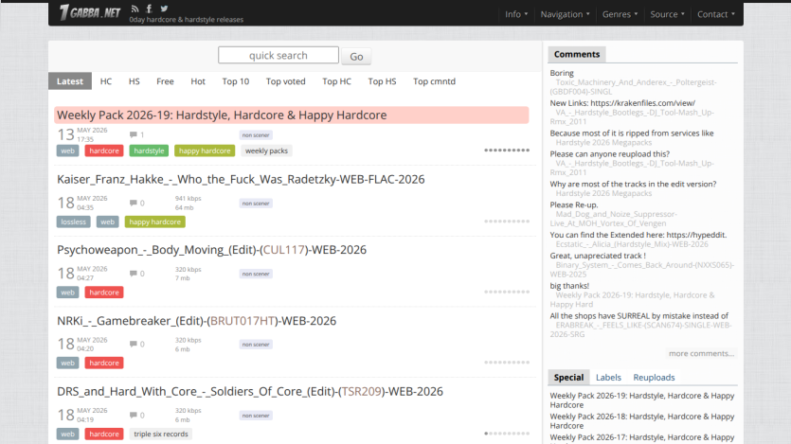
Task: Focus the quick search field
Action: tap(279, 56)
